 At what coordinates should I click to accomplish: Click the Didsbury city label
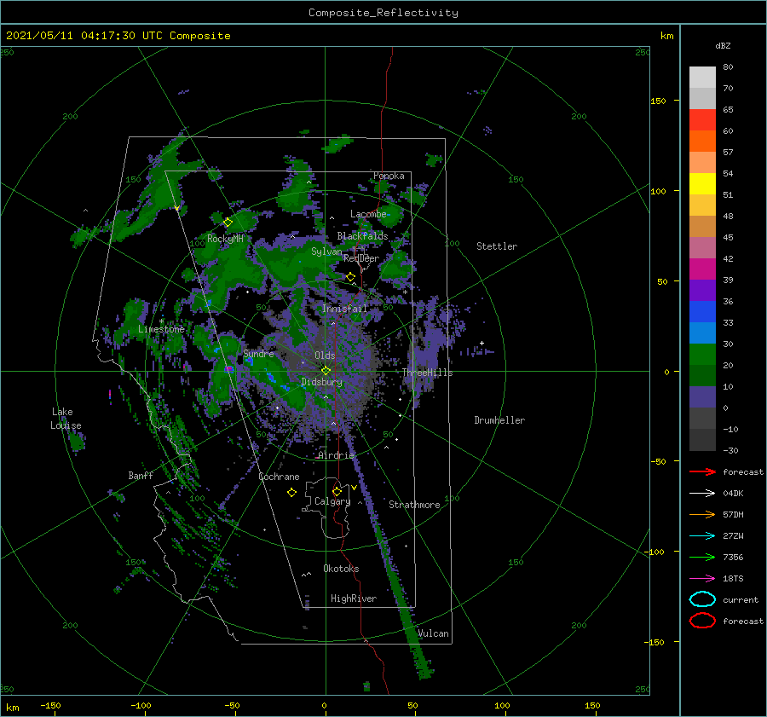click(321, 382)
